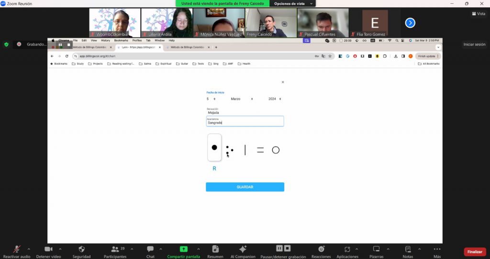Screen dimensions: 490x259
Task: Open the Resumen feature
Action: (215, 252)
